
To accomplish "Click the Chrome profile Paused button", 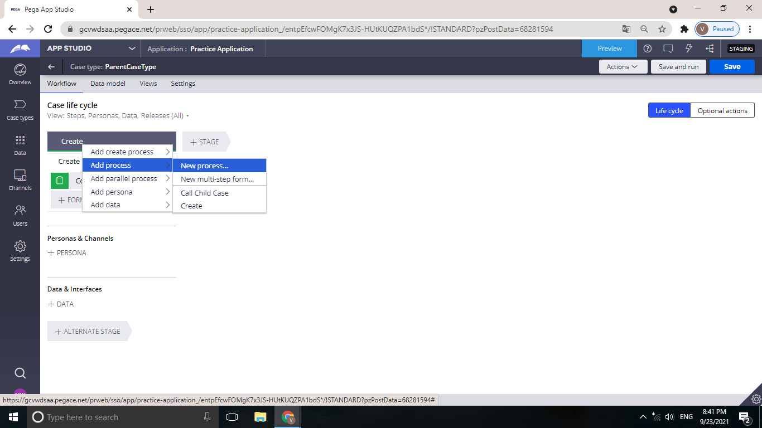I will [717, 29].
